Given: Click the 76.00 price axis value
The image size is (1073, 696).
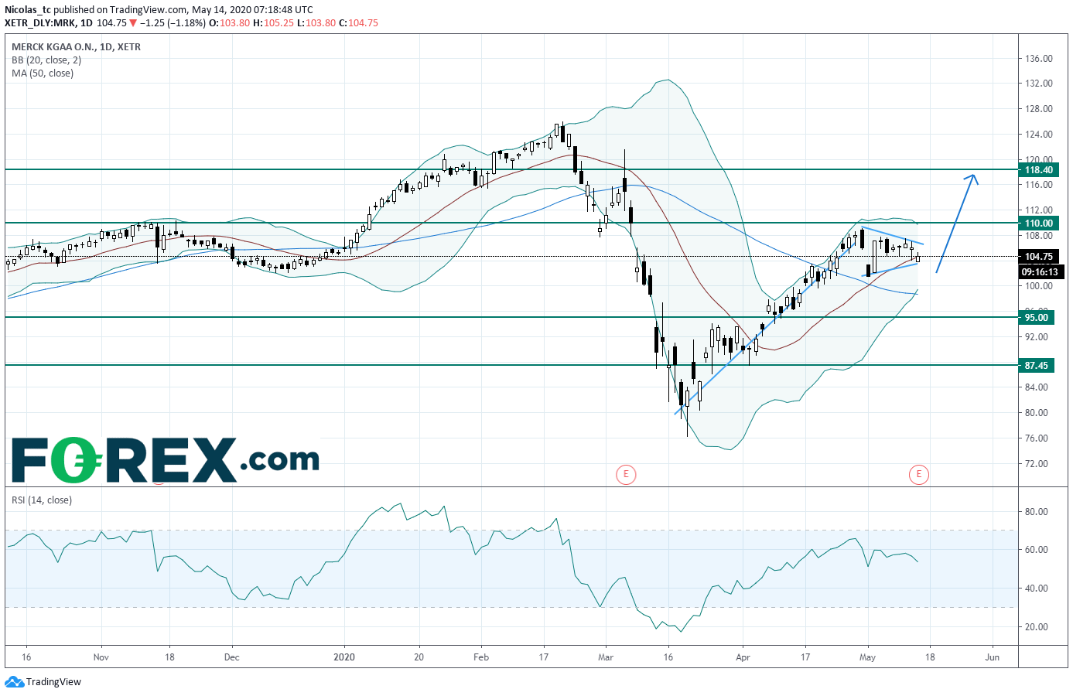Looking at the screenshot, I should click(1037, 438).
